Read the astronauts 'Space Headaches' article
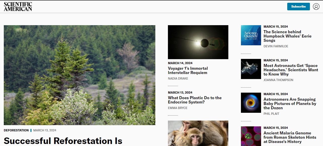Image resolution: width=323 pixels, height=146 pixels. click(291, 70)
